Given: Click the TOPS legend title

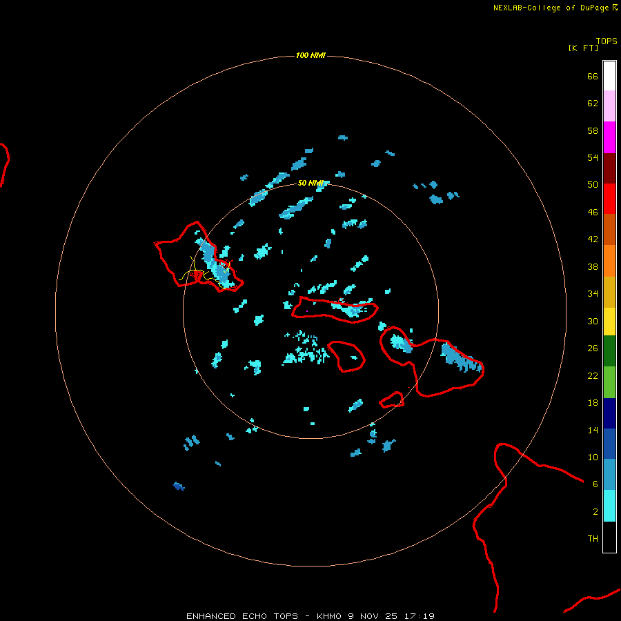Looking at the screenshot, I should pyautogui.click(x=607, y=41).
